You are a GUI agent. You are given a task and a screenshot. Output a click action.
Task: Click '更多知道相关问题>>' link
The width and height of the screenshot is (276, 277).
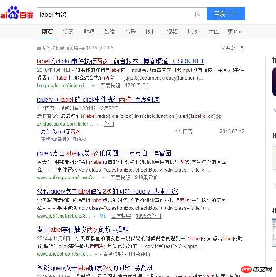coord(64,139)
